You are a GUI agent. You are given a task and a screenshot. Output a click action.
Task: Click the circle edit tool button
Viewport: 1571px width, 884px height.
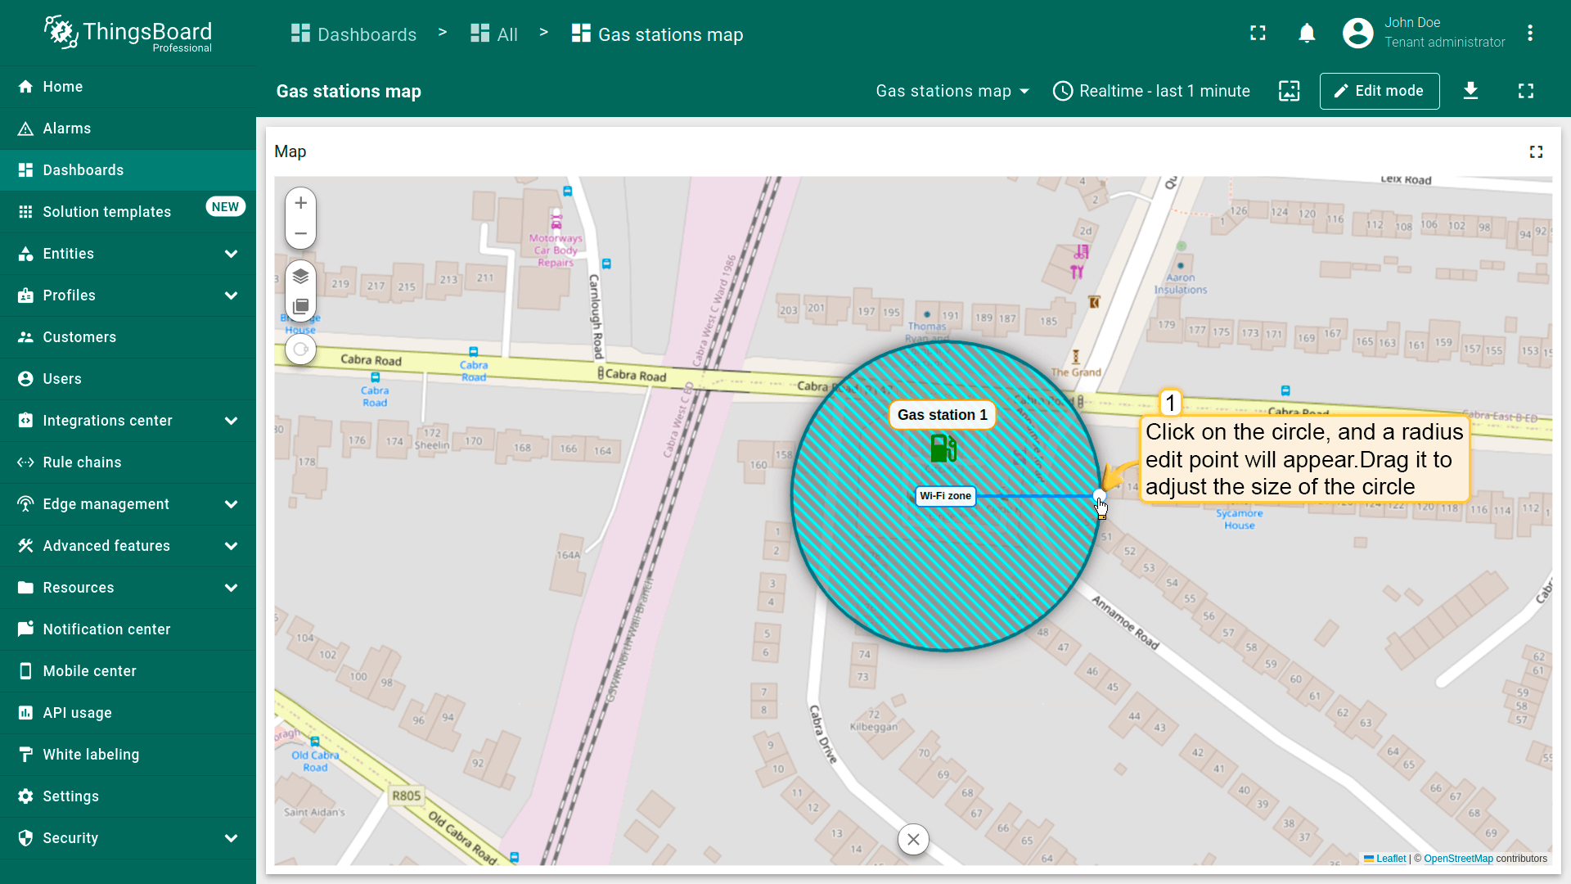point(300,350)
